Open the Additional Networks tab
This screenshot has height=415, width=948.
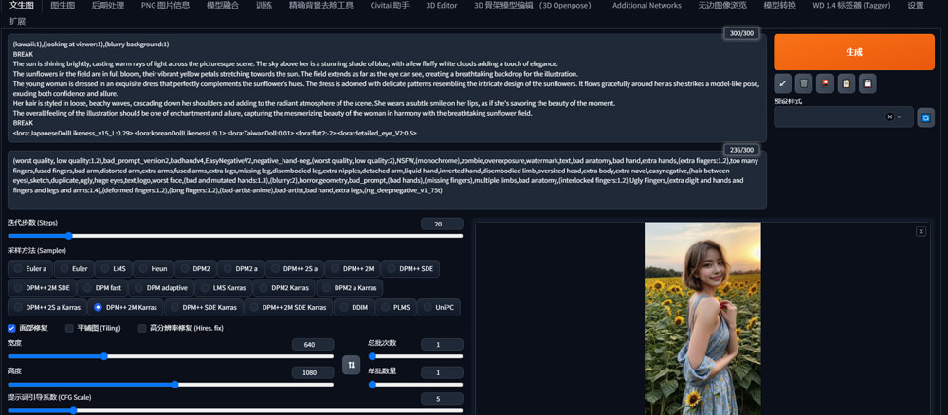click(x=647, y=6)
